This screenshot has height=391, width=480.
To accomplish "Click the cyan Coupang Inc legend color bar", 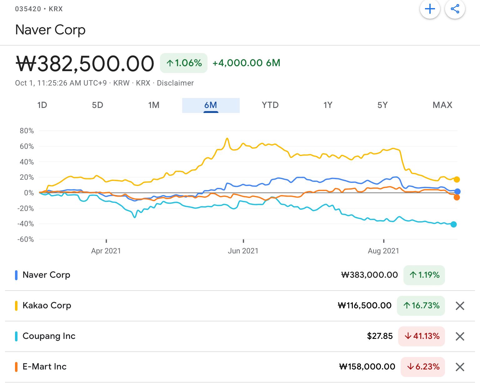I will click(16, 336).
